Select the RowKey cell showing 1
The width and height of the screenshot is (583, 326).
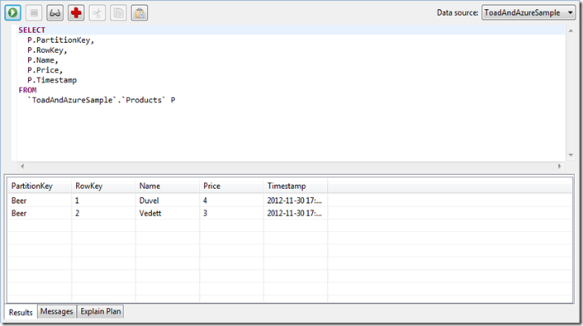tap(103, 201)
